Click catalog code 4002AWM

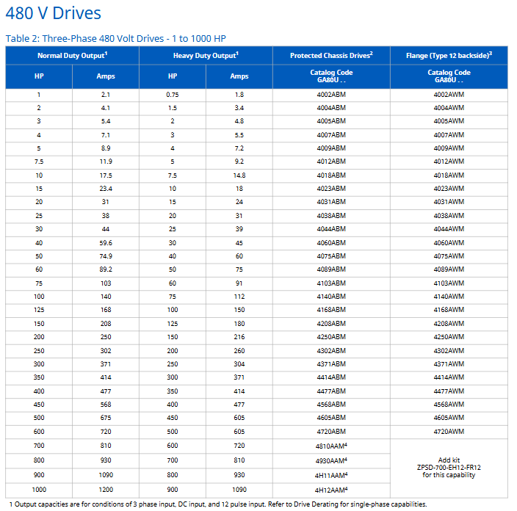[448, 95]
